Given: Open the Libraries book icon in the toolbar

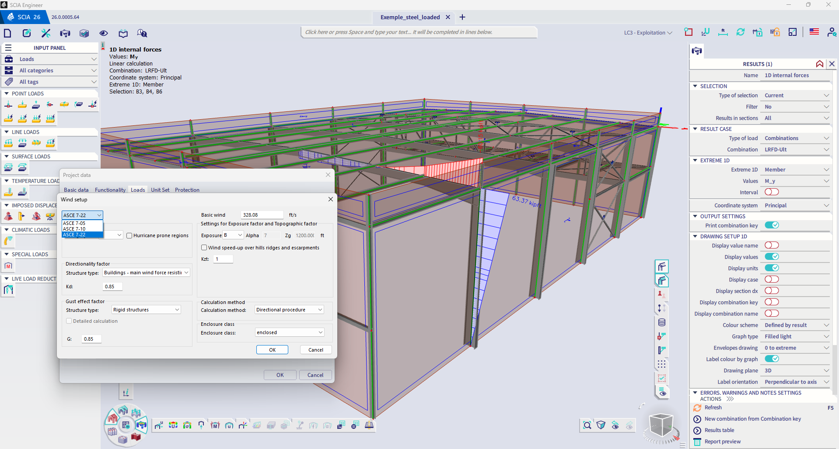Looking at the screenshot, I should (x=123, y=33).
